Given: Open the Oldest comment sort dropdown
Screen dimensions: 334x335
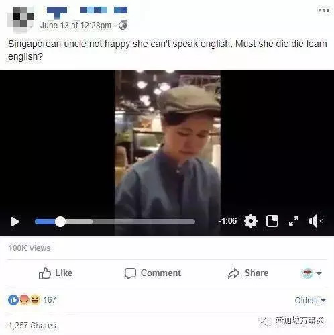Looking at the screenshot, I should pos(310,301).
